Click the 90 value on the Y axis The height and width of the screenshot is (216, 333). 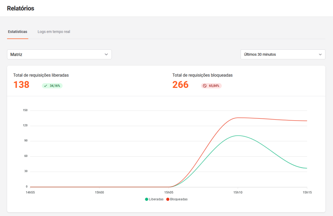click(x=26, y=141)
